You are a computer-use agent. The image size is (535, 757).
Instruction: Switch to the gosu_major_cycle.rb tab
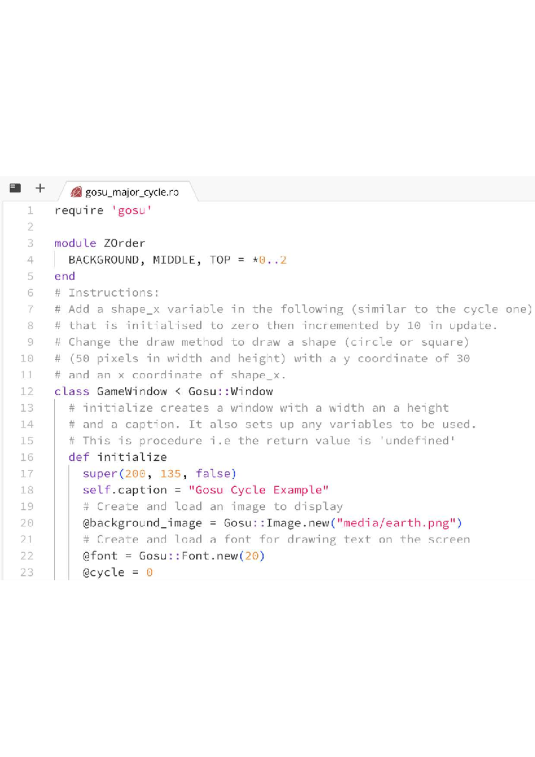(132, 192)
